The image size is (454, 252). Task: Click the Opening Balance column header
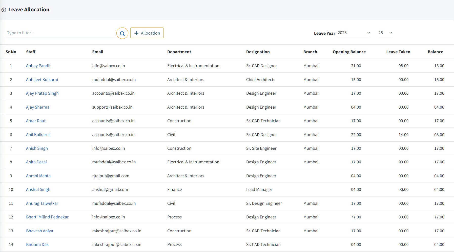[x=349, y=52]
